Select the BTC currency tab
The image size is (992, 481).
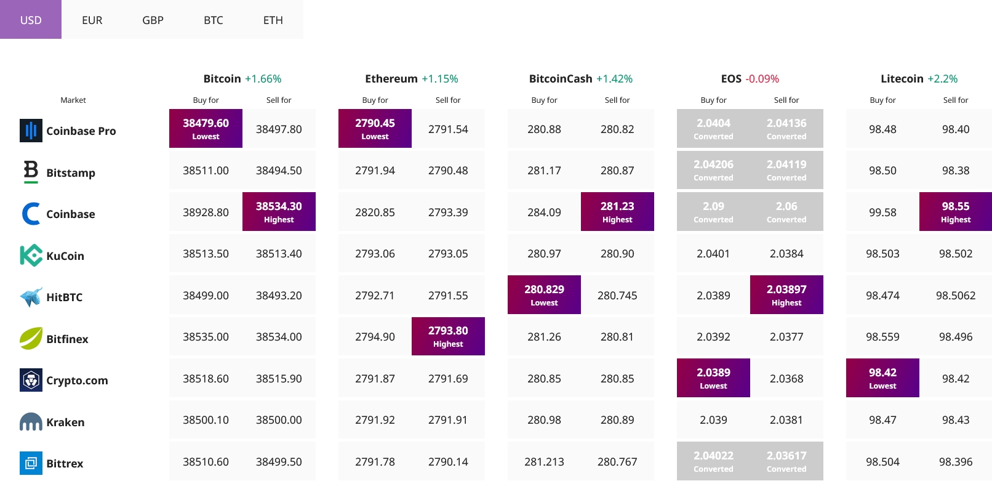point(214,20)
